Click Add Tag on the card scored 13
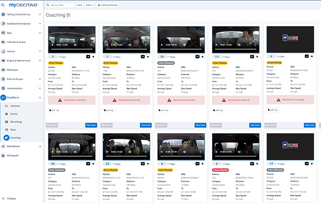Viewport: 321px width, 203px height. point(219,110)
